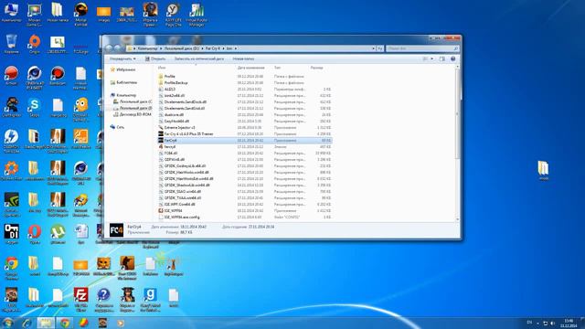Open the Daemon Tools desktop shortcut
Screen dimensions: 585x329
(11, 141)
